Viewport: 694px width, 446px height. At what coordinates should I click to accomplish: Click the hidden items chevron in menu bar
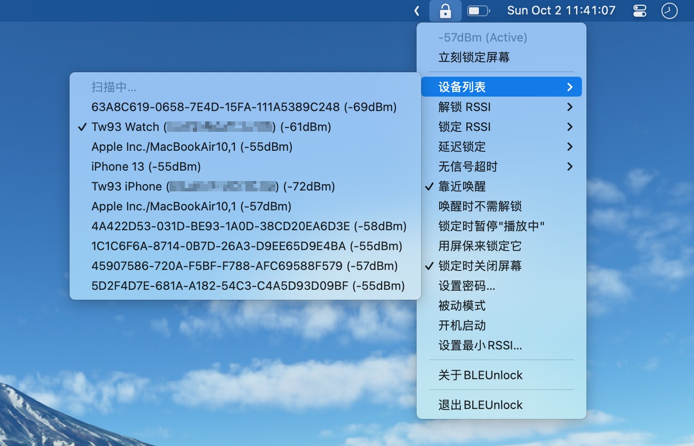(x=416, y=10)
